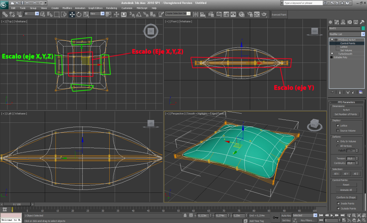367x223 pixels.
Task: Select the All Vertices radio option
Action: point(338,146)
